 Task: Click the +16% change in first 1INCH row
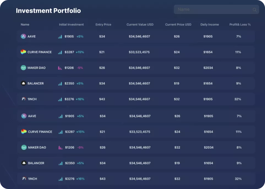pos(80,99)
